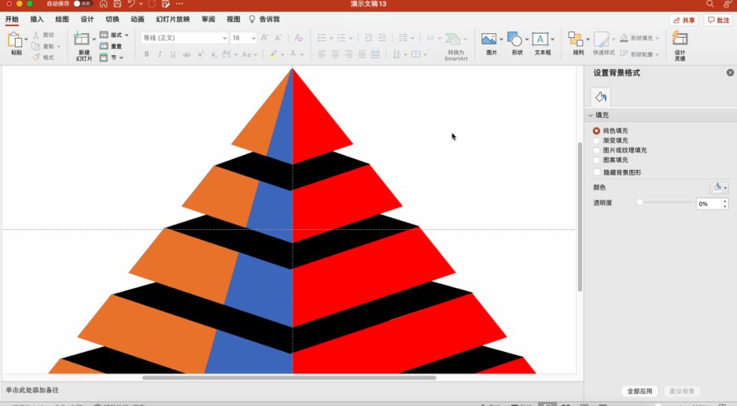Insert a Text Box
Screen dimensions: 737x406
coord(540,39)
